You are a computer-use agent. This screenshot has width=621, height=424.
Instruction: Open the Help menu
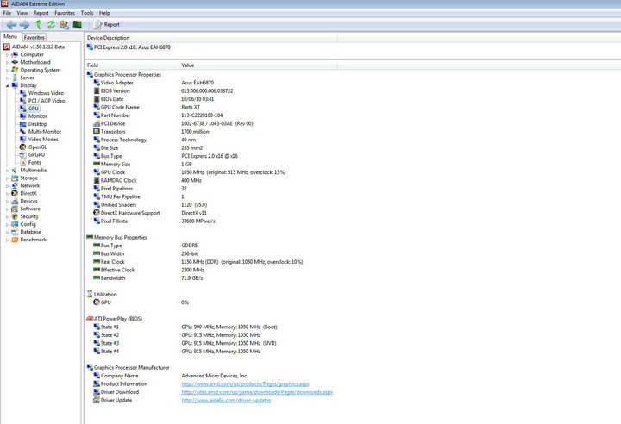tap(104, 13)
